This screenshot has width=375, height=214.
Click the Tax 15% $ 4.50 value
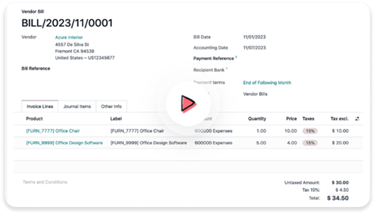tap(342, 190)
